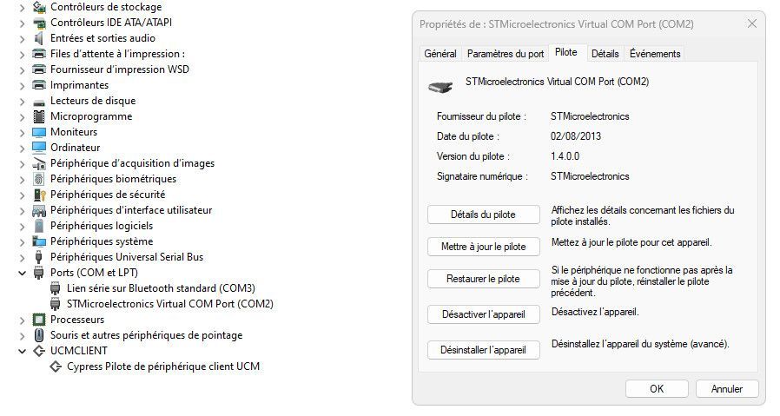Click the Processeurs chip icon
This screenshot has height=416, width=780.
pyautogui.click(x=38, y=320)
